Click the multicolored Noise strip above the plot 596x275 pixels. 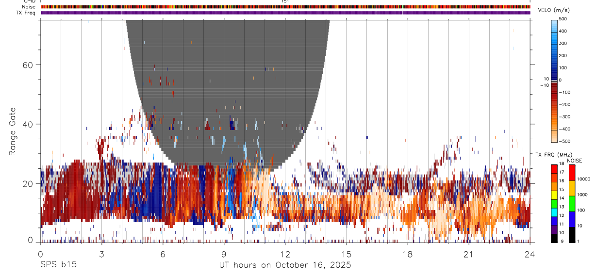285,7
